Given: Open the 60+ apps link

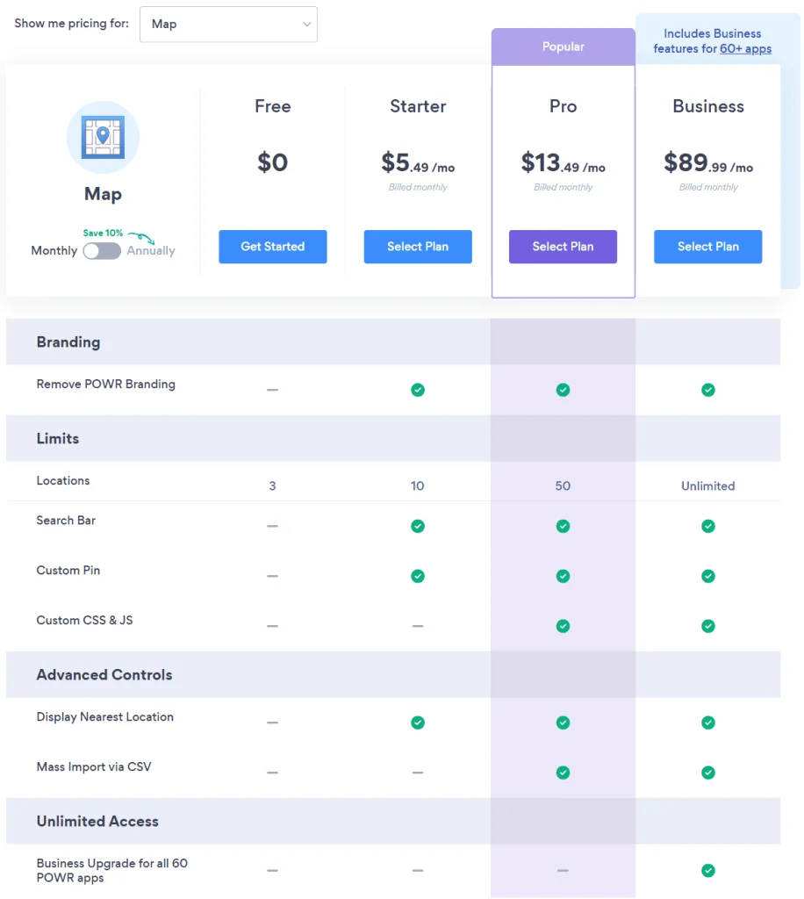Looking at the screenshot, I should point(745,49).
